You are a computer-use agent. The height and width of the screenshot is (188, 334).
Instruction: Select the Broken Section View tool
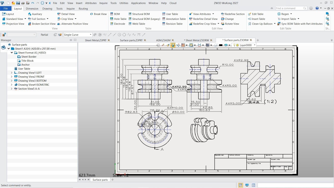coord(41,24)
